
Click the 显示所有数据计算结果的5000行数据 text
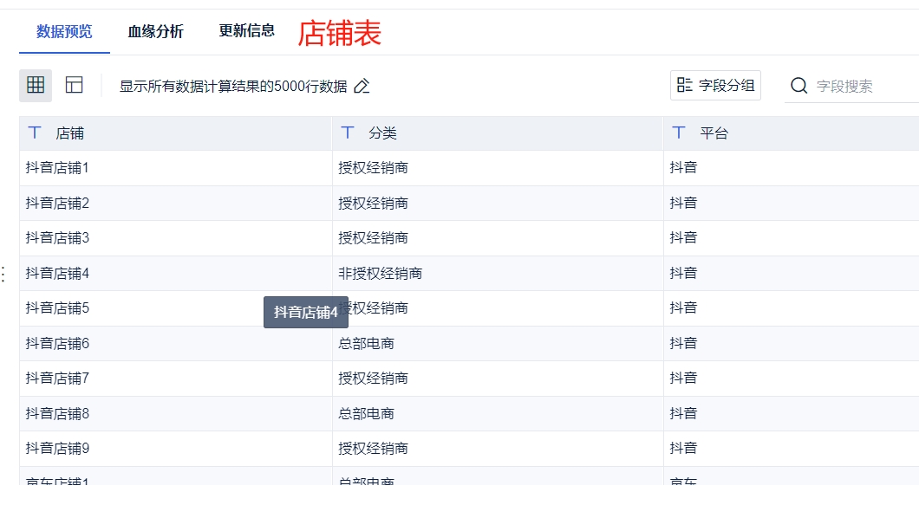click(x=233, y=86)
